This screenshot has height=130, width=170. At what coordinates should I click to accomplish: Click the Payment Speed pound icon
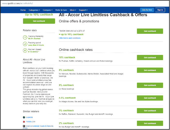point(25,51)
